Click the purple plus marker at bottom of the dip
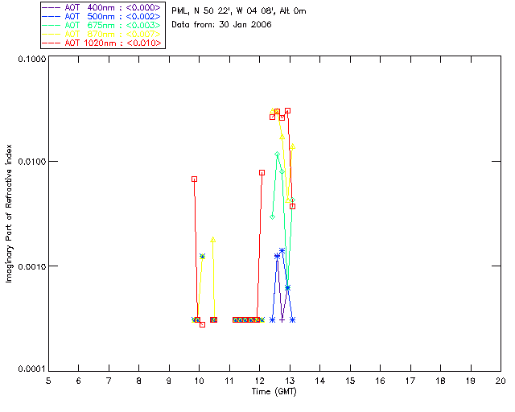 [282, 319]
